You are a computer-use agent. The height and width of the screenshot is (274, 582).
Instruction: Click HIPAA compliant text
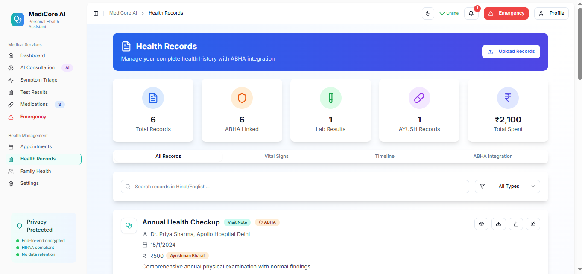click(38, 248)
